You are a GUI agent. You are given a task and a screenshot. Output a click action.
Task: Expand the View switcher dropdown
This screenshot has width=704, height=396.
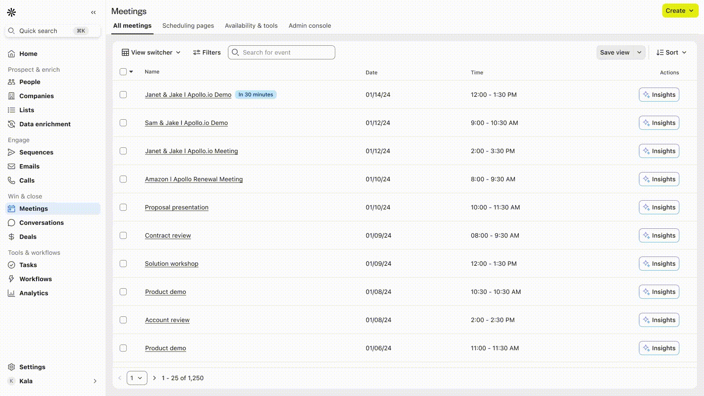[151, 52]
